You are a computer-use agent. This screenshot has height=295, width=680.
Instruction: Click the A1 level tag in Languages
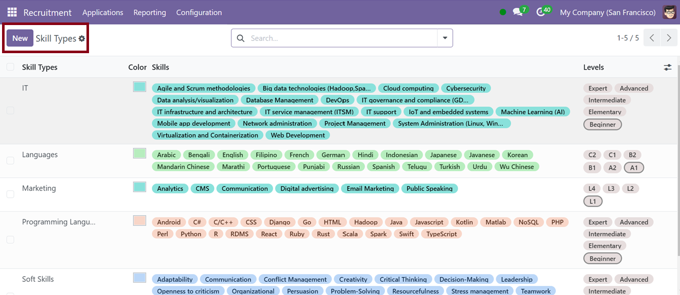(634, 168)
